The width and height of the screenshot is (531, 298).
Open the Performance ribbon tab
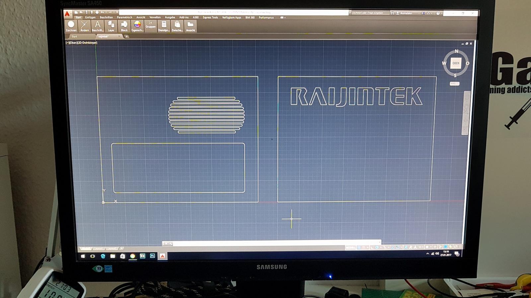pos(266,18)
